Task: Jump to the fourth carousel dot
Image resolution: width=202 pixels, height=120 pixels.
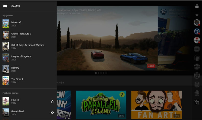Action: 104,73
